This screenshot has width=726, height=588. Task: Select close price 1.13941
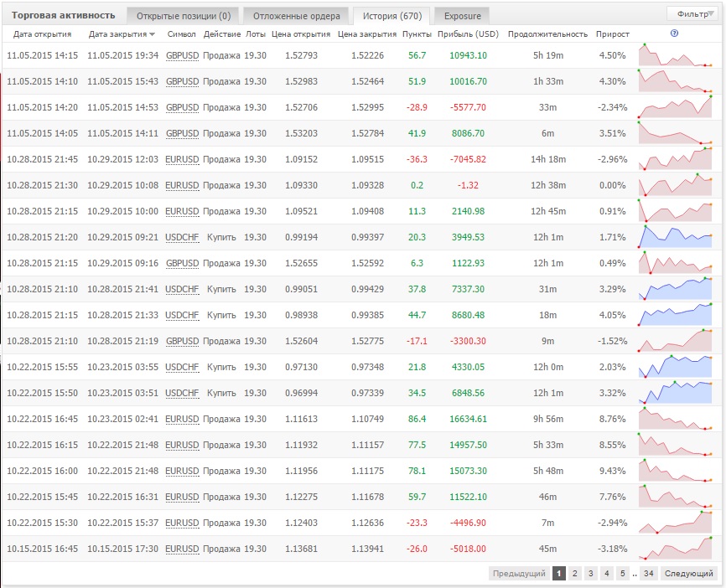tap(367, 549)
